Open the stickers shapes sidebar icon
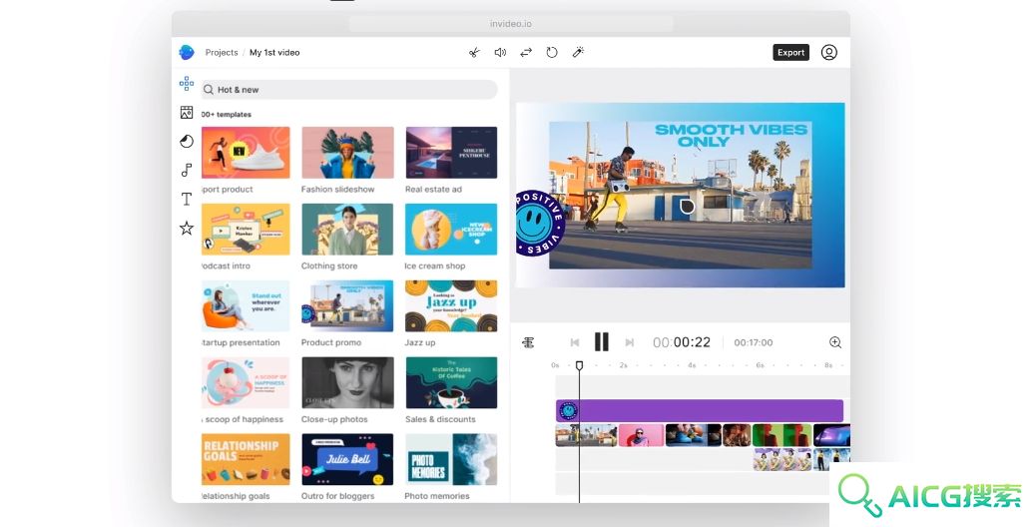Image resolution: width=1029 pixels, height=527 pixels. click(x=187, y=141)
